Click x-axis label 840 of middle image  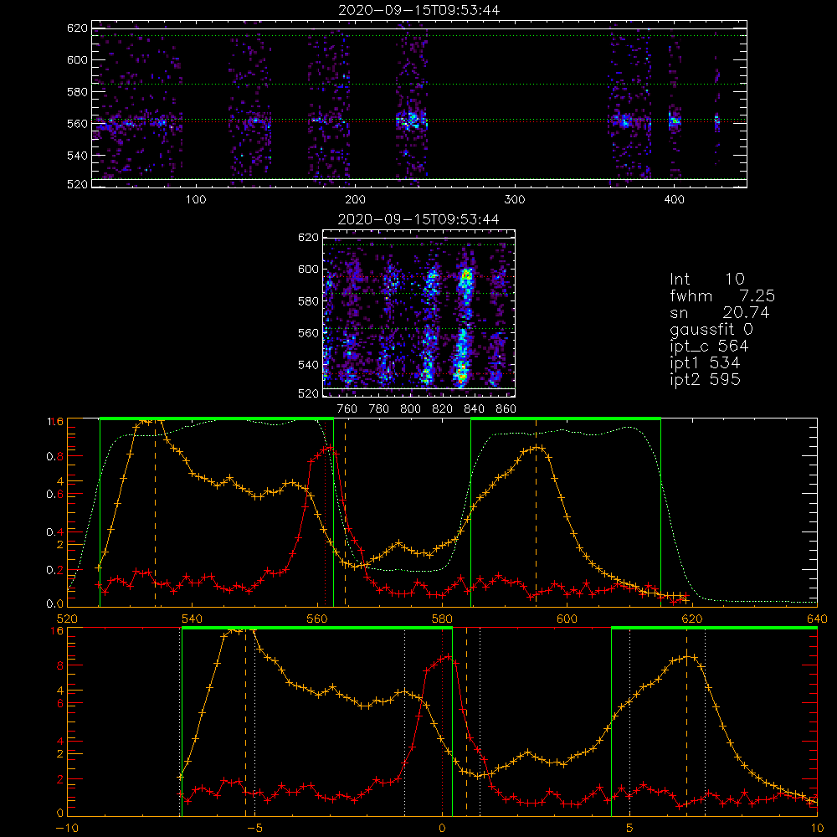pyautogui.click(x=474, y=409)
